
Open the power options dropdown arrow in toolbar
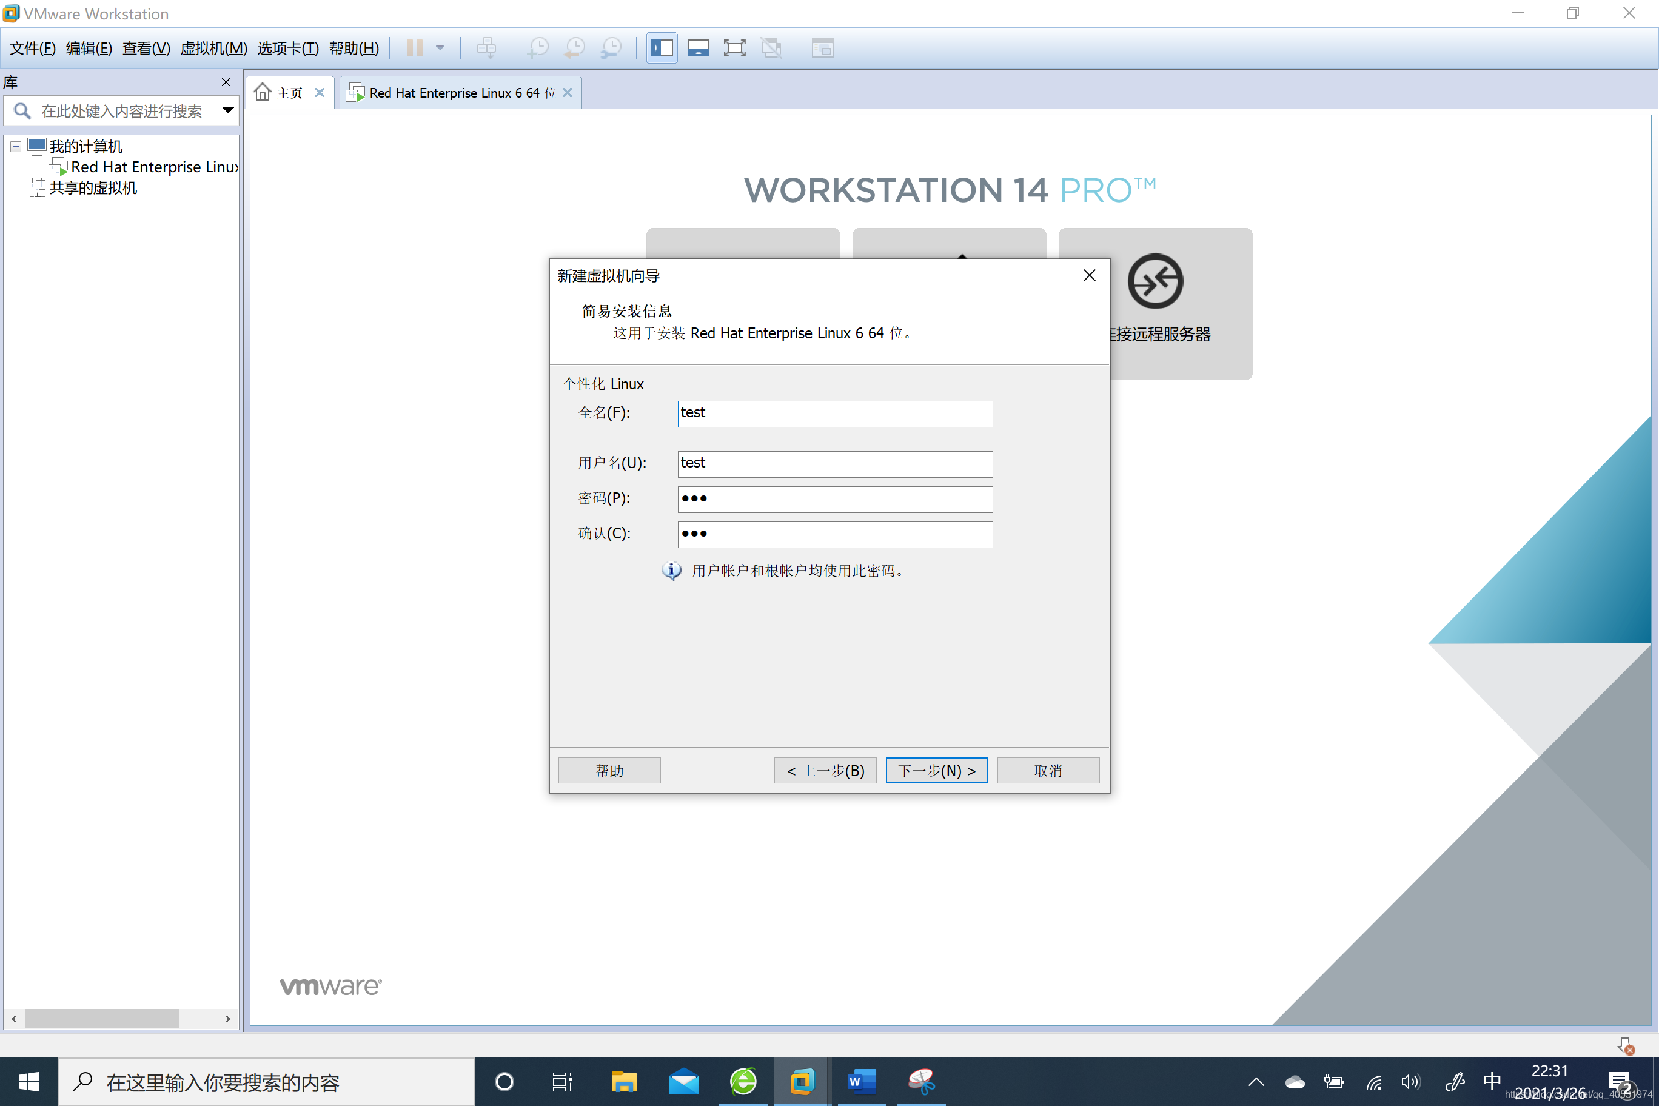click(x=440, y=48)
